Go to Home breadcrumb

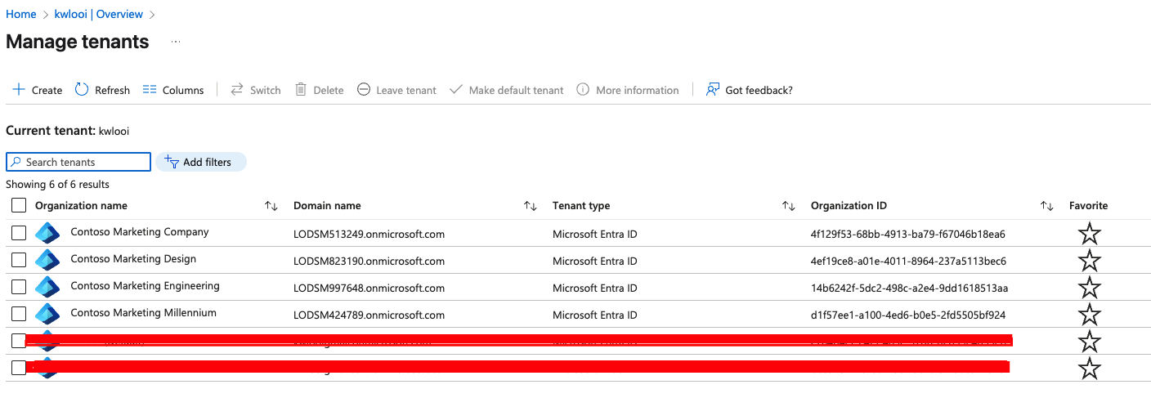pos(21,14)
